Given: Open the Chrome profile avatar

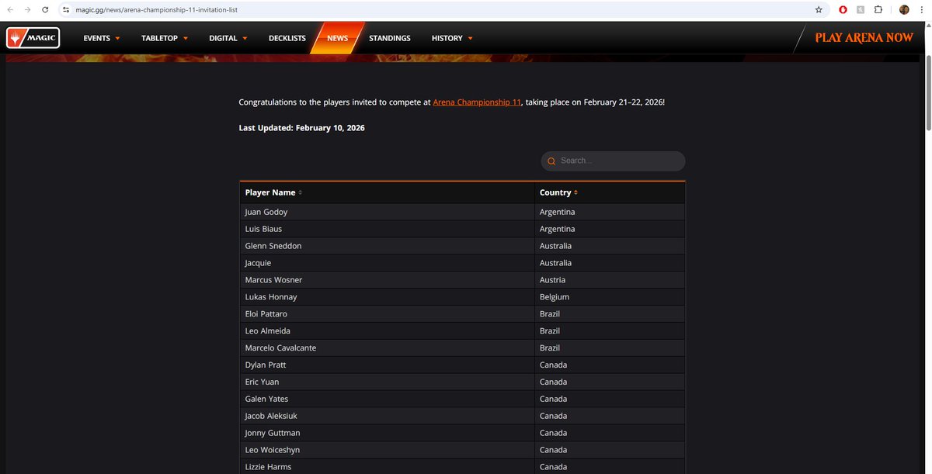Looking at the screenshot, I should (904, 10).
